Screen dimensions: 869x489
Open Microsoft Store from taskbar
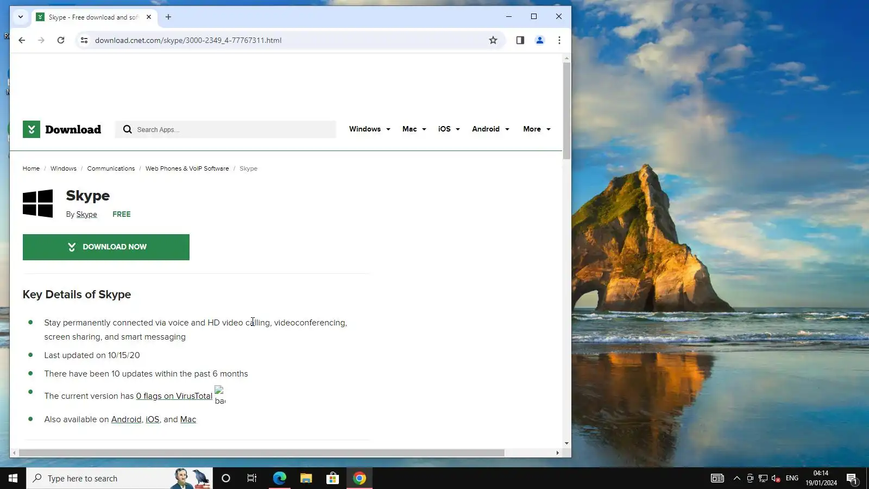click(x=332, y=478)
